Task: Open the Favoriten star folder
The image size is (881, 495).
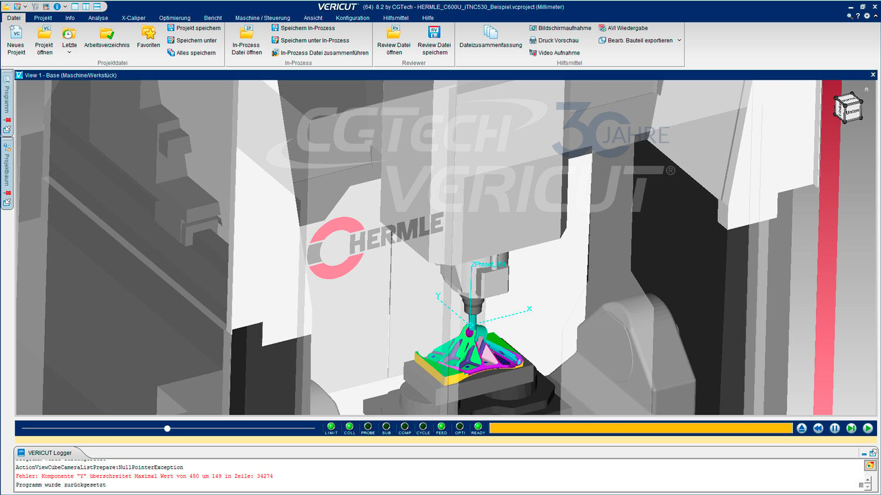Action: point(149,33)
